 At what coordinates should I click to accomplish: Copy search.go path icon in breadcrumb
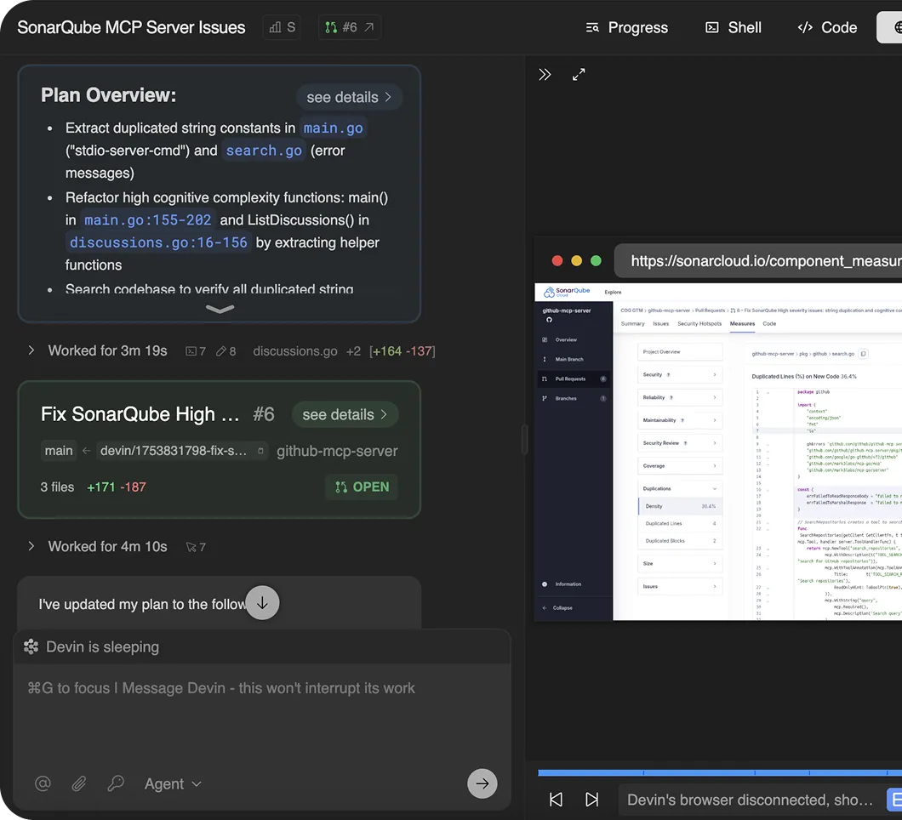863,354
